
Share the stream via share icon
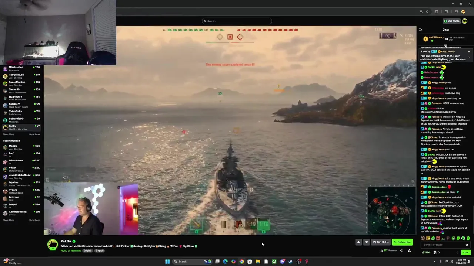[401, 250]
